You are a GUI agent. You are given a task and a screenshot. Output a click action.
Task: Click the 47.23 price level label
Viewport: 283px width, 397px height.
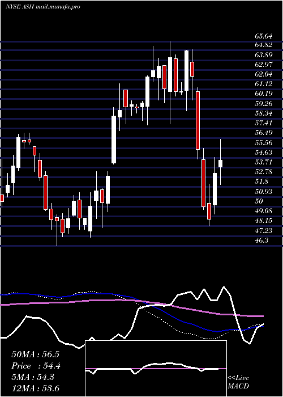pos(264,230)
